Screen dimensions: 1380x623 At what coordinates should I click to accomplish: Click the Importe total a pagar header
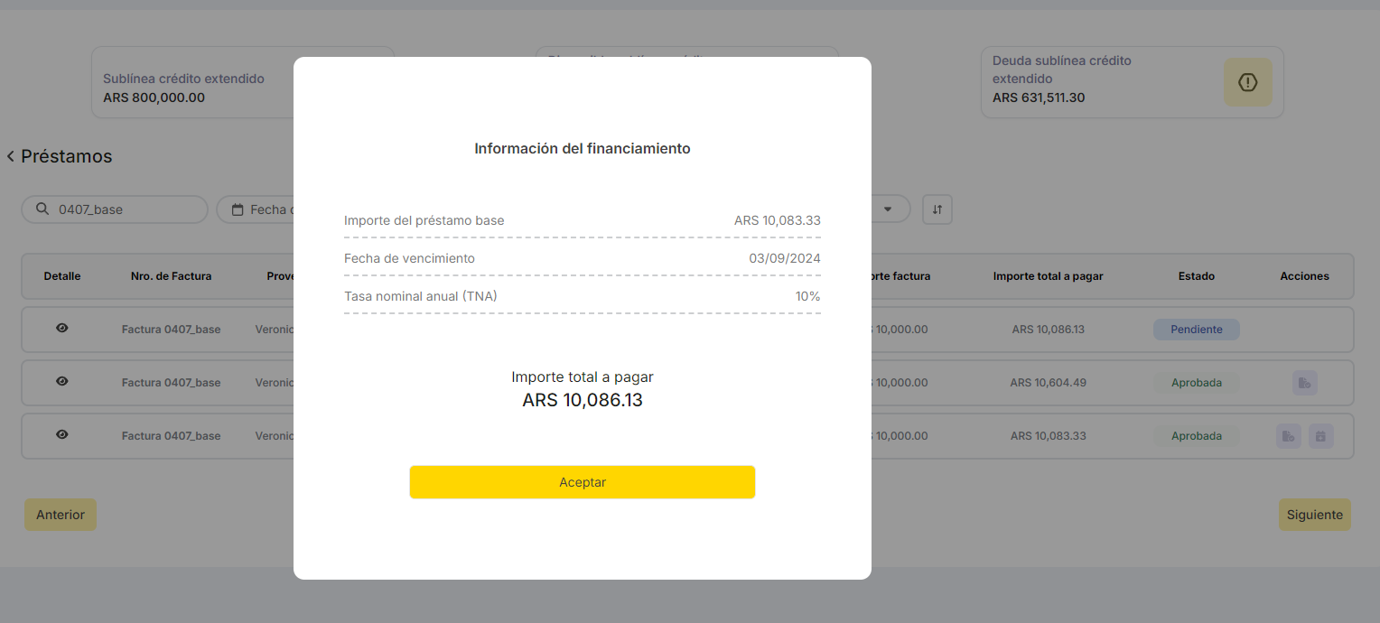tap(1048, 276)
